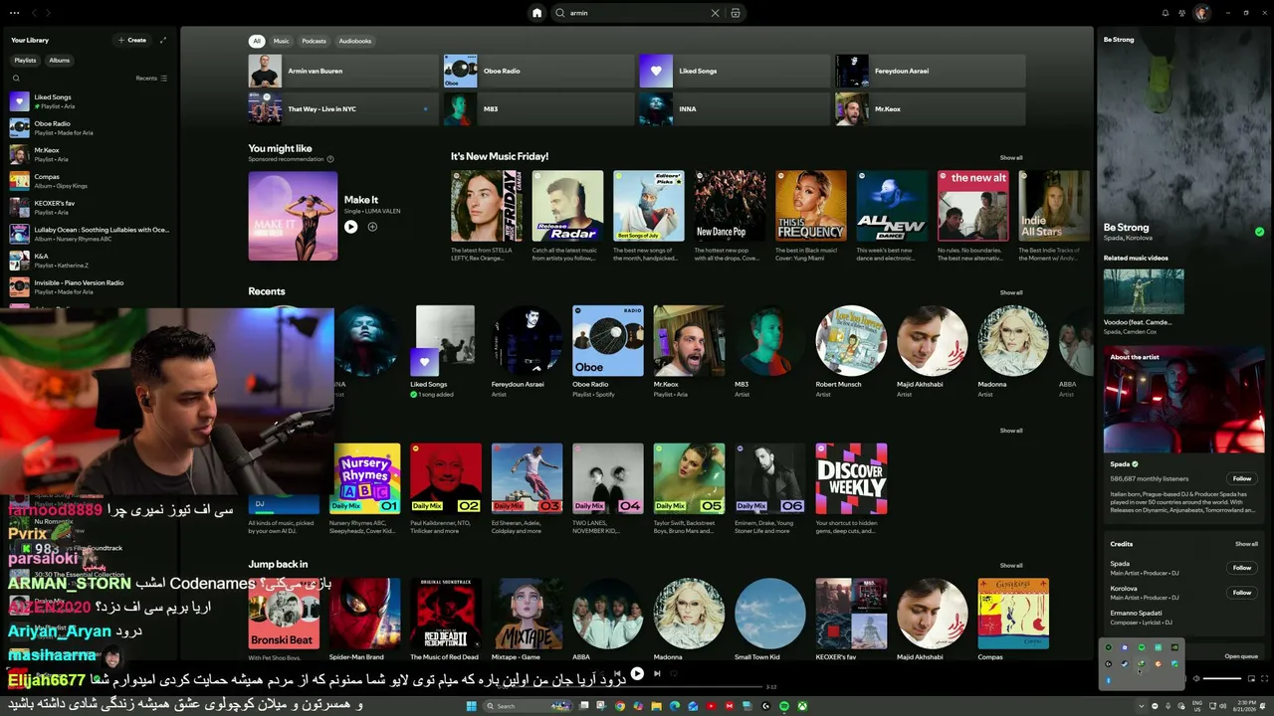1274x716 pixels.
Task: Open the Friend Activity icon
Action: (1181, 13)
